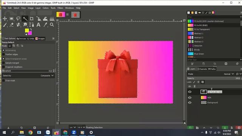242x136 pixels.
Task: Click Edit gradient icon below gradient list
Action: pyautogui.click(x=192, y=64)
